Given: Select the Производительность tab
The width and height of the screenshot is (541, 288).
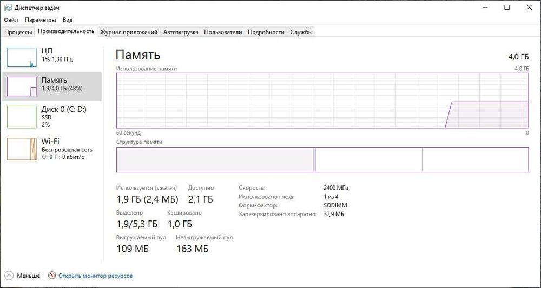Looking at the screenshot, I should coord(66,31).
